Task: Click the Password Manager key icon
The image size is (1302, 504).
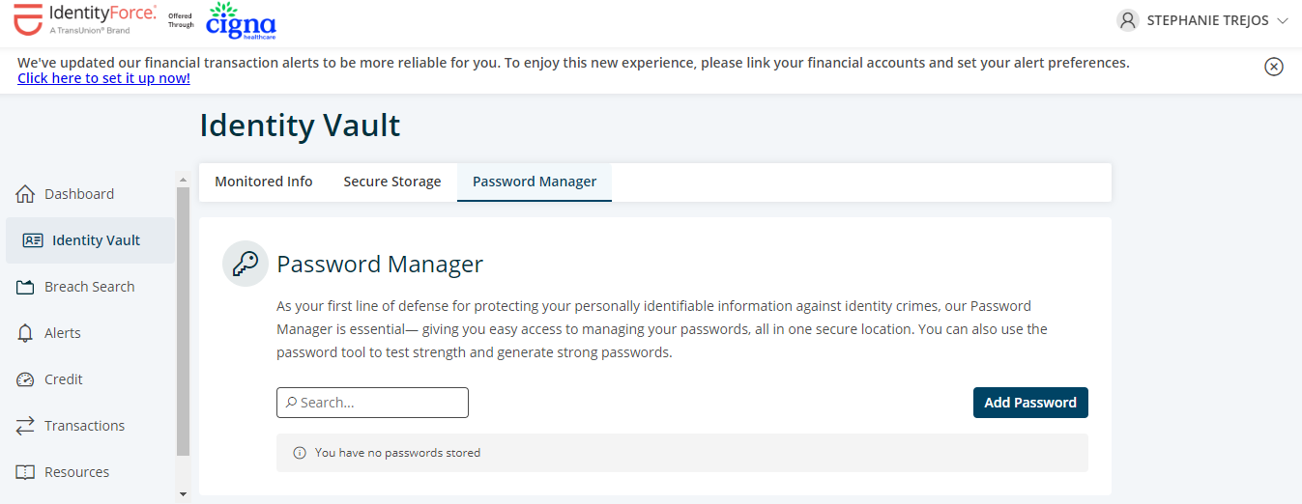Action: pyautogui.click(x=246, y=265)
